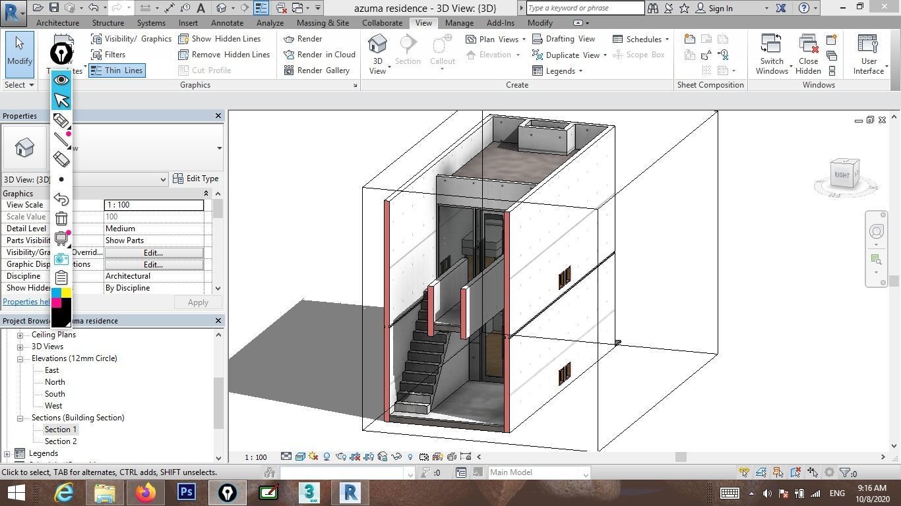Switch to the Annotate ribbon tab
The height and width of the screenshot is (506, 901).
coord(227,22)
